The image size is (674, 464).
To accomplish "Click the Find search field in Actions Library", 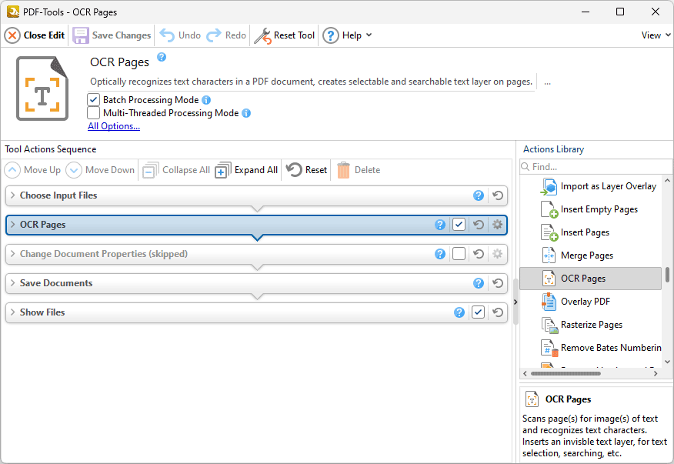I will coord(589,167).
